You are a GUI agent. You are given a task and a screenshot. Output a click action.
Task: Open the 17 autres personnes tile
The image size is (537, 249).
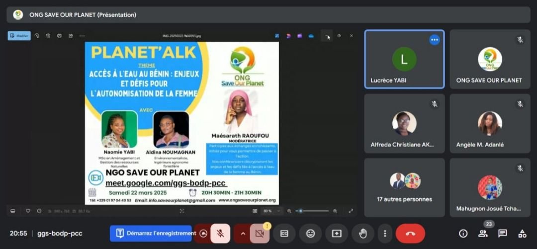[404, 187]
